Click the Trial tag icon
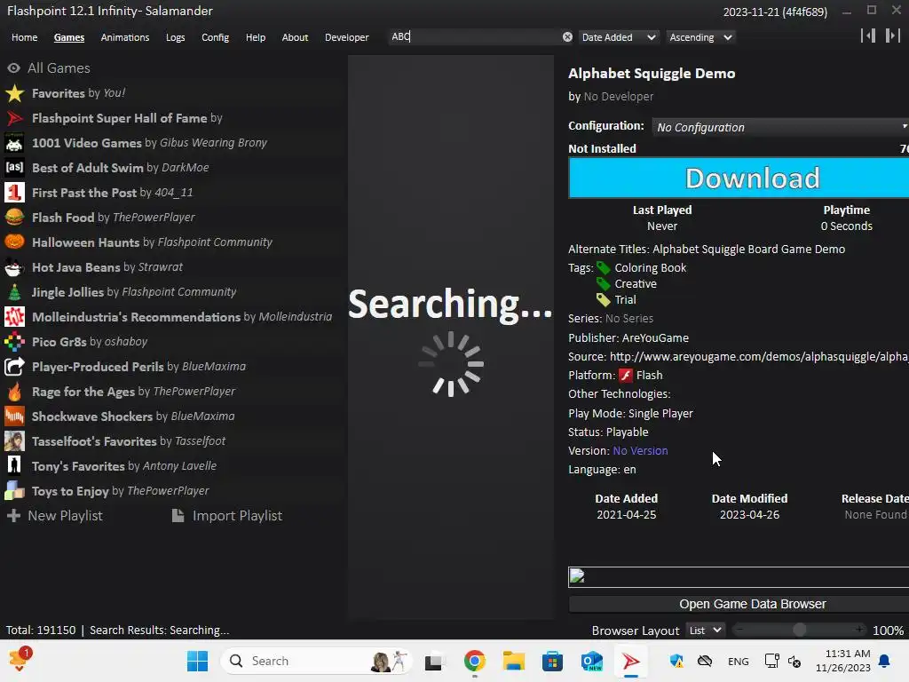Image resolution: width=909 pixels, height=682 pixels. click(x=604, y=300)
